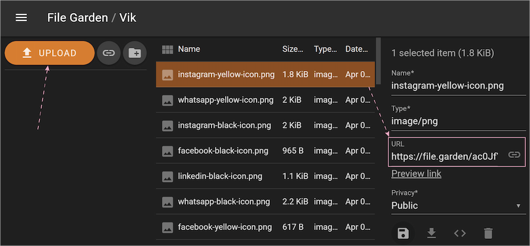The height and width of the screenshot is (246, 530).
Task: Click the image icon of whatsapp-black-icon.png
Action: 167,202
